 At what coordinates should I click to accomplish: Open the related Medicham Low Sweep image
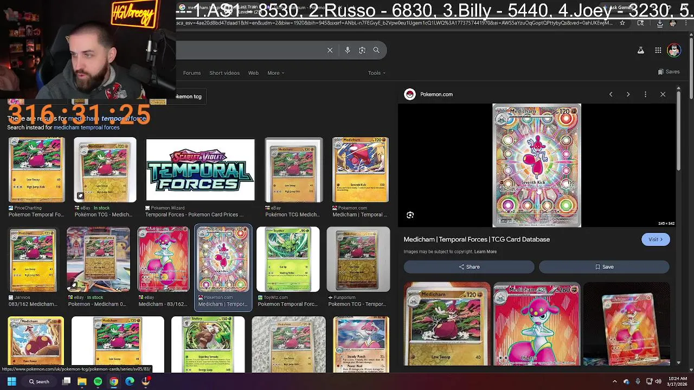(x=447, y=324)
